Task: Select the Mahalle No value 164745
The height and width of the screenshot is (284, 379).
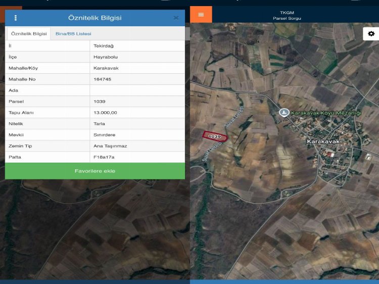Action: tap(103, 79)
